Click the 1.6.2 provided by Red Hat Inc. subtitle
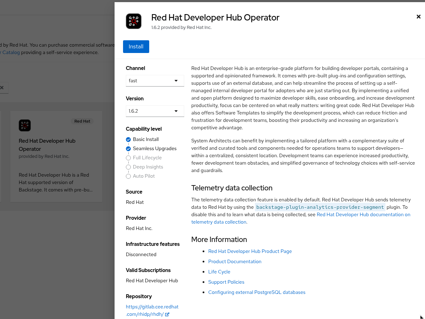 (x=181, y=27)
